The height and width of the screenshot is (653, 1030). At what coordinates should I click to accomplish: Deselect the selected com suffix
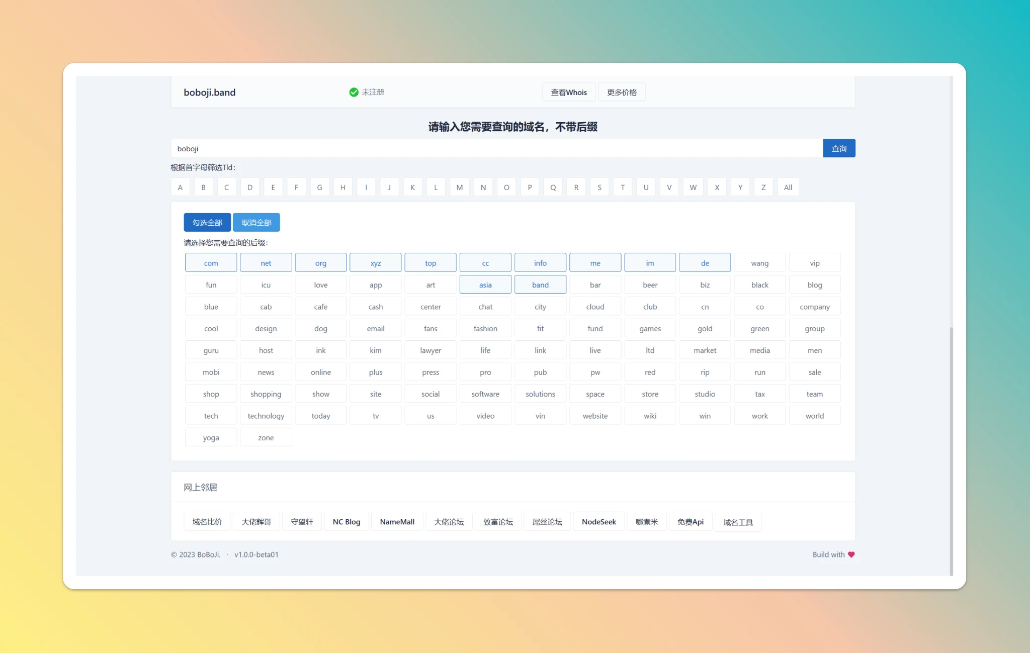[x=211, y=263]
